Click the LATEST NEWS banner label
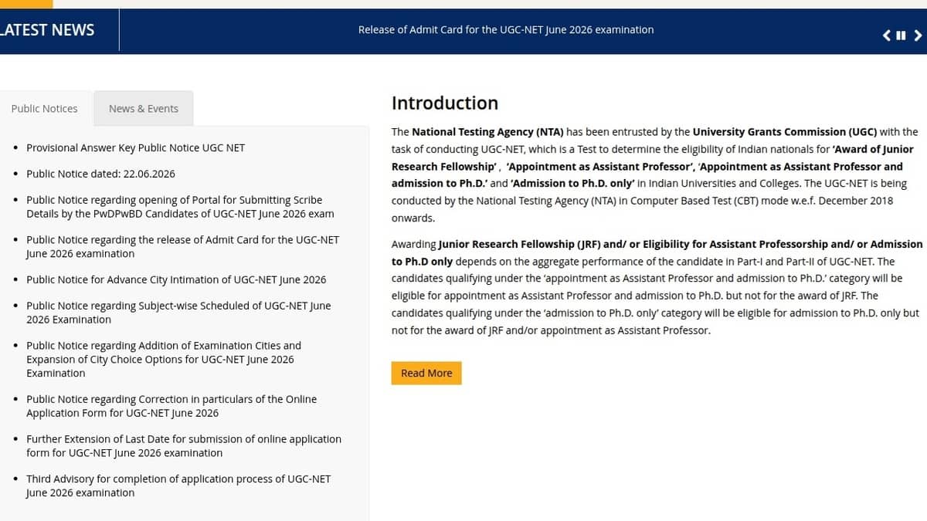 (x=47, y=29)
